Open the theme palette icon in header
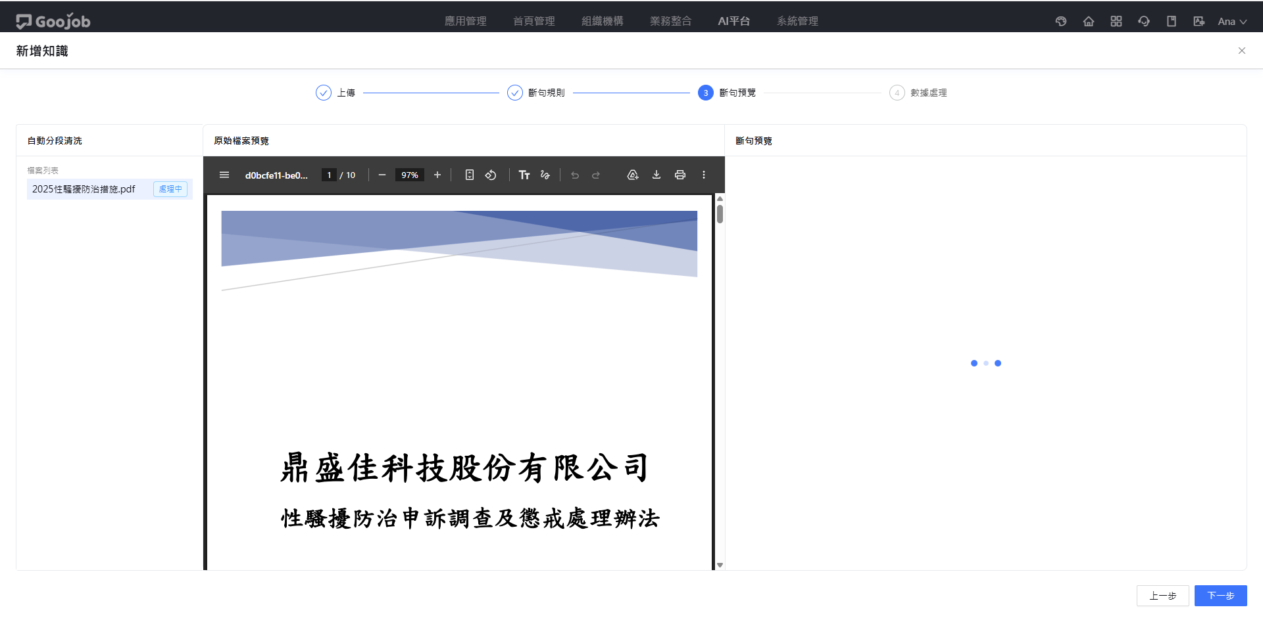This screenshot has width=1263, height=622. (1061, 21)
